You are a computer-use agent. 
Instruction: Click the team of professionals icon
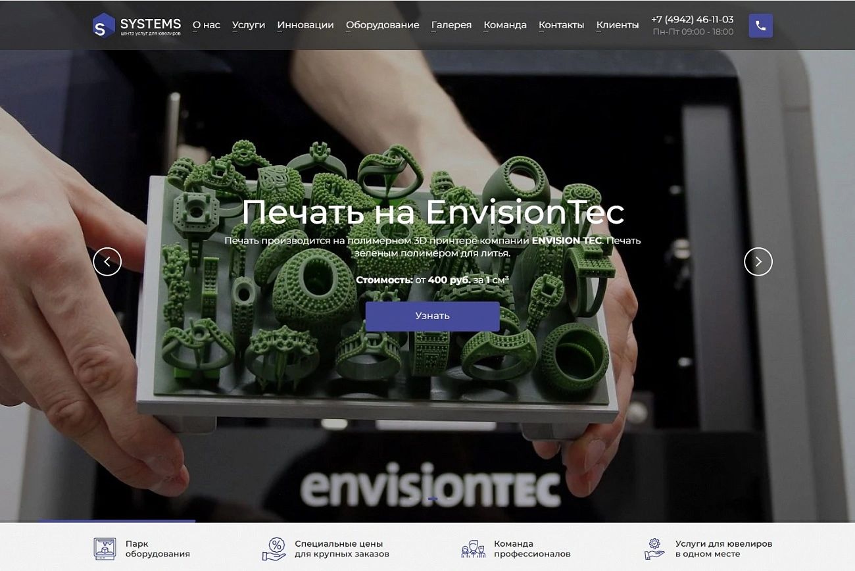473,549
